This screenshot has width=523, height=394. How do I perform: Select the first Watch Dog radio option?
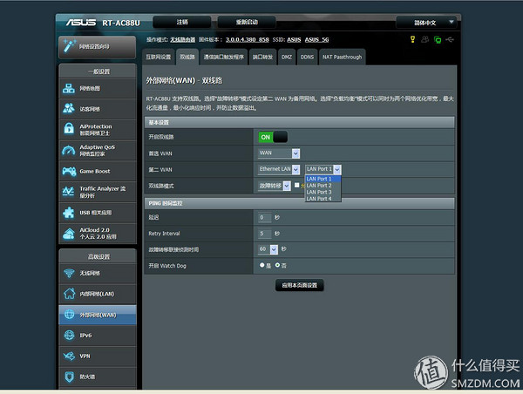pos(261,265)
